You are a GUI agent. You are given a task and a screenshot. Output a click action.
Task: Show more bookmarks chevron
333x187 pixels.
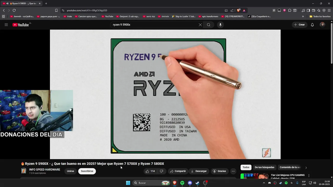click(x=303, y=16)
